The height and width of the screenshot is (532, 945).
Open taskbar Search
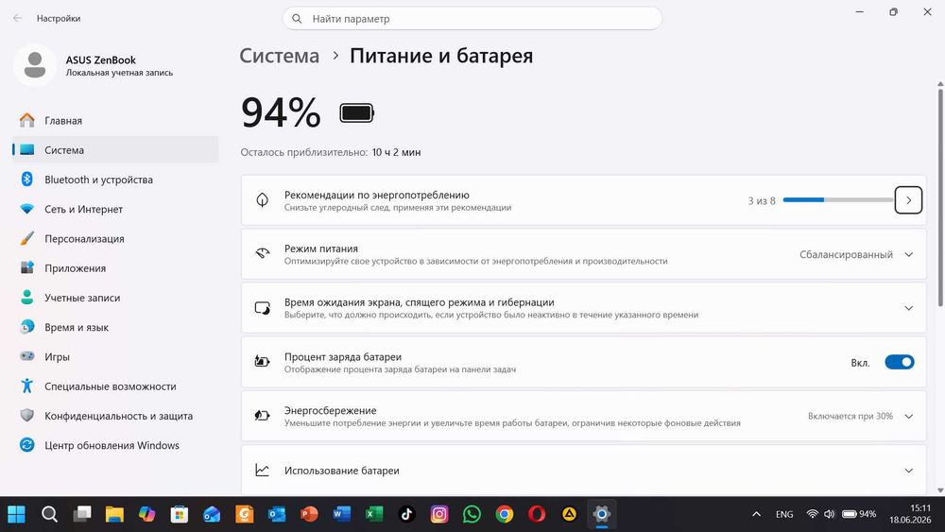click(49, 514)
